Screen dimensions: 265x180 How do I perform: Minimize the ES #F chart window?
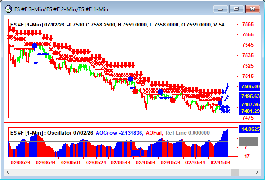(220, 9)
